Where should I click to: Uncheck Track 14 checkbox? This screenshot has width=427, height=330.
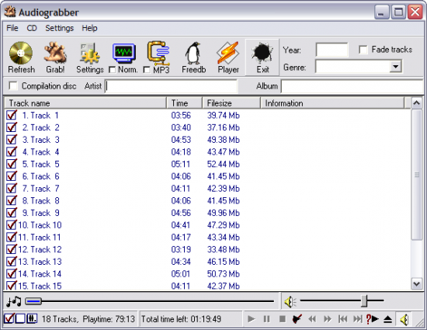coord(12,273)
